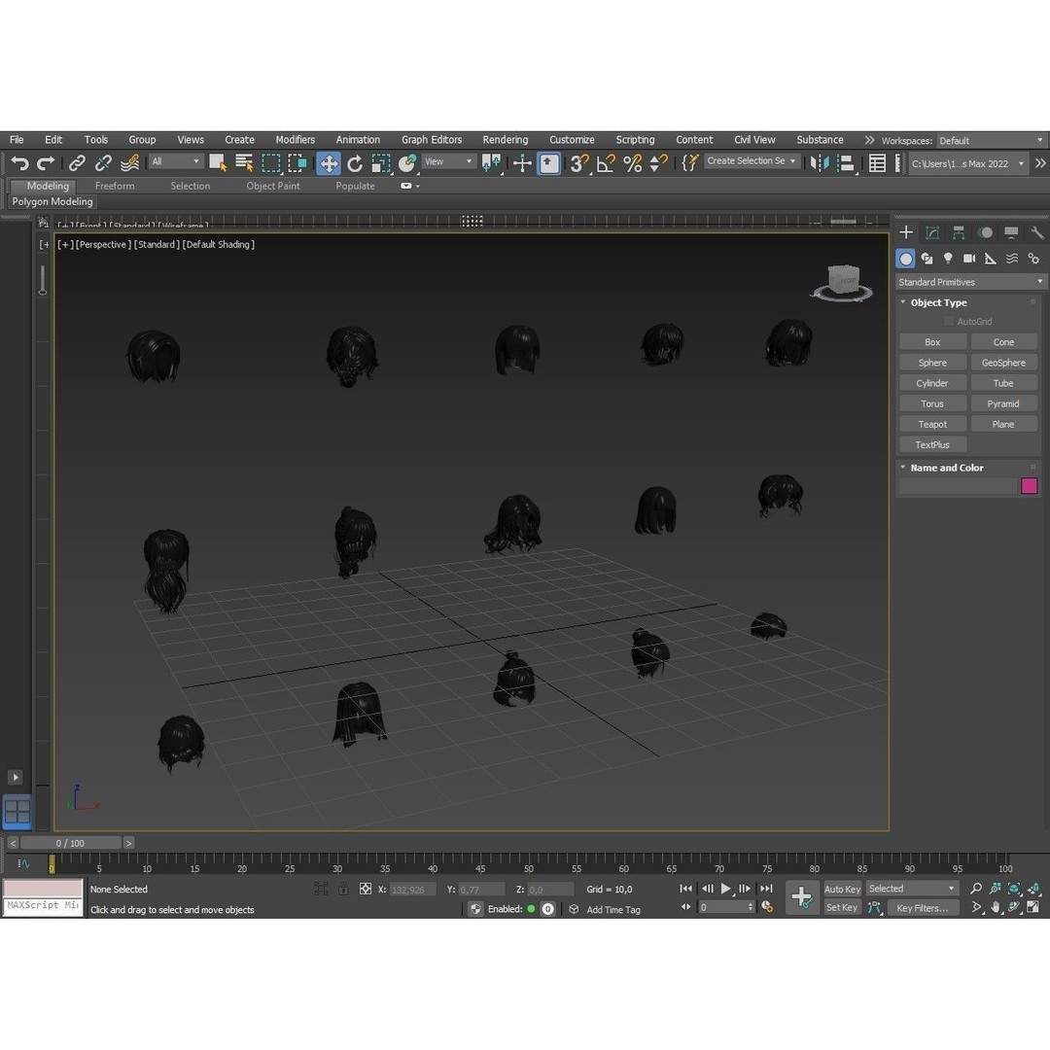1050x1050 pixels.
Task: Switch to Lights creation category
Action: (x=948, y=259)
